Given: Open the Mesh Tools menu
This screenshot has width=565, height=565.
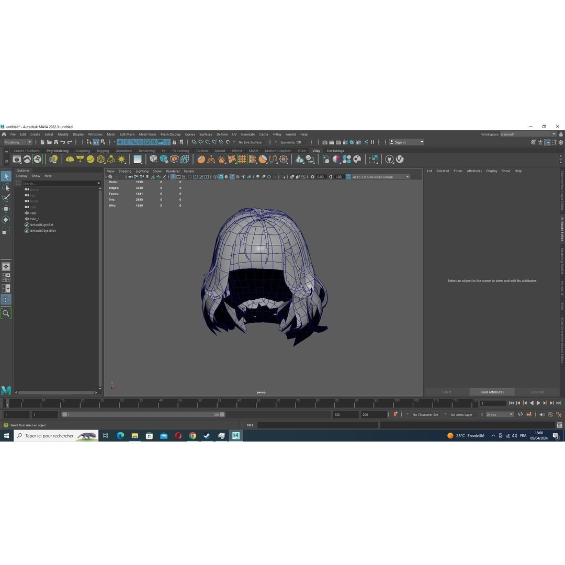Looking at the screenshot, I should click(x=148, y=134).
